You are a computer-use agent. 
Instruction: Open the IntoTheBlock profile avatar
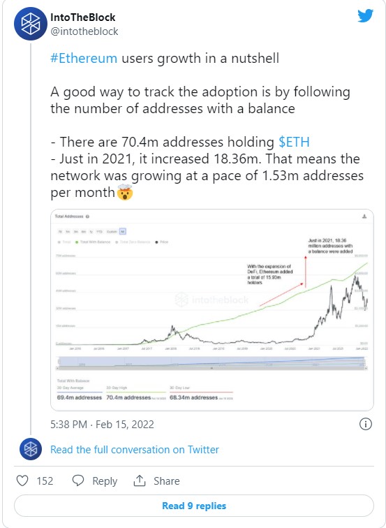tap(30, 24)
